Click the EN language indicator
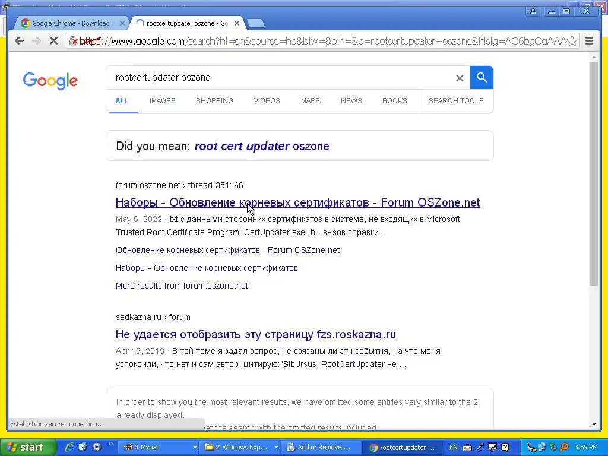The height and width of the screenshot is (456, 608). [x=453, y=447]
